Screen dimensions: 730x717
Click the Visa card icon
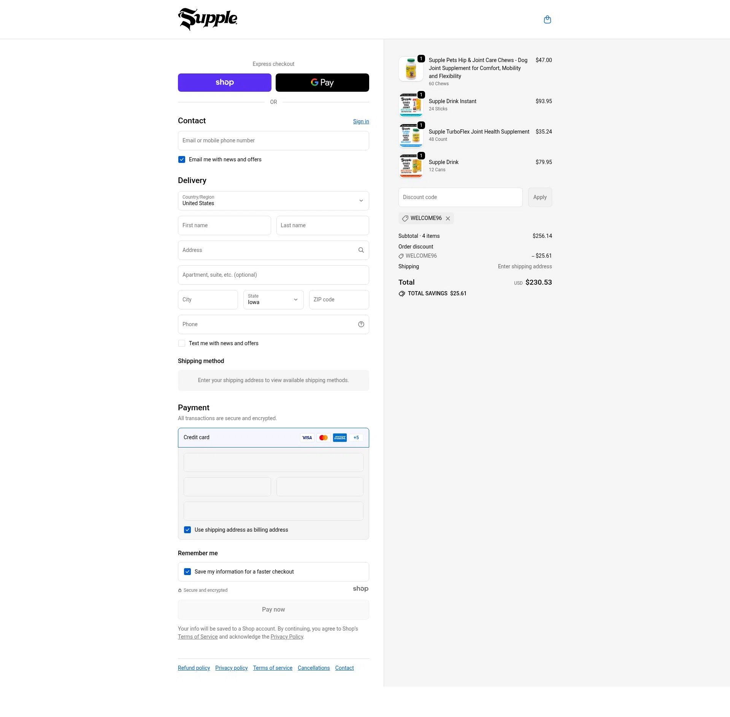(307, 437)
